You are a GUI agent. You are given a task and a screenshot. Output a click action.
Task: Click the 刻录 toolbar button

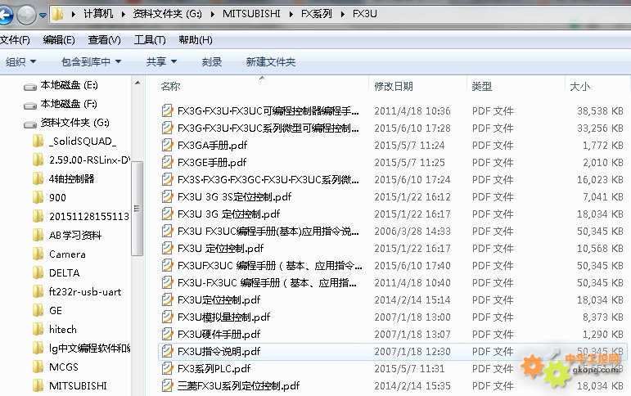click(x=212, y=62)
